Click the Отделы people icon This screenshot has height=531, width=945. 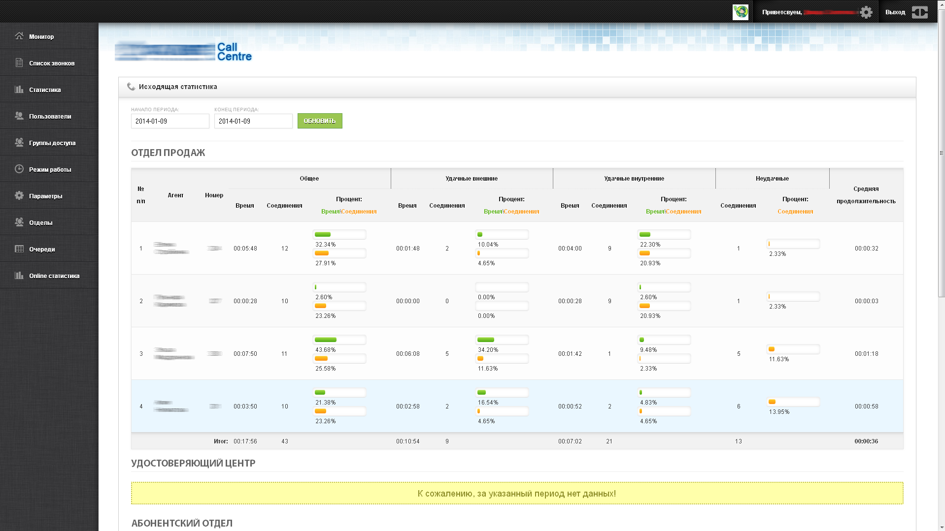[19, 222]
